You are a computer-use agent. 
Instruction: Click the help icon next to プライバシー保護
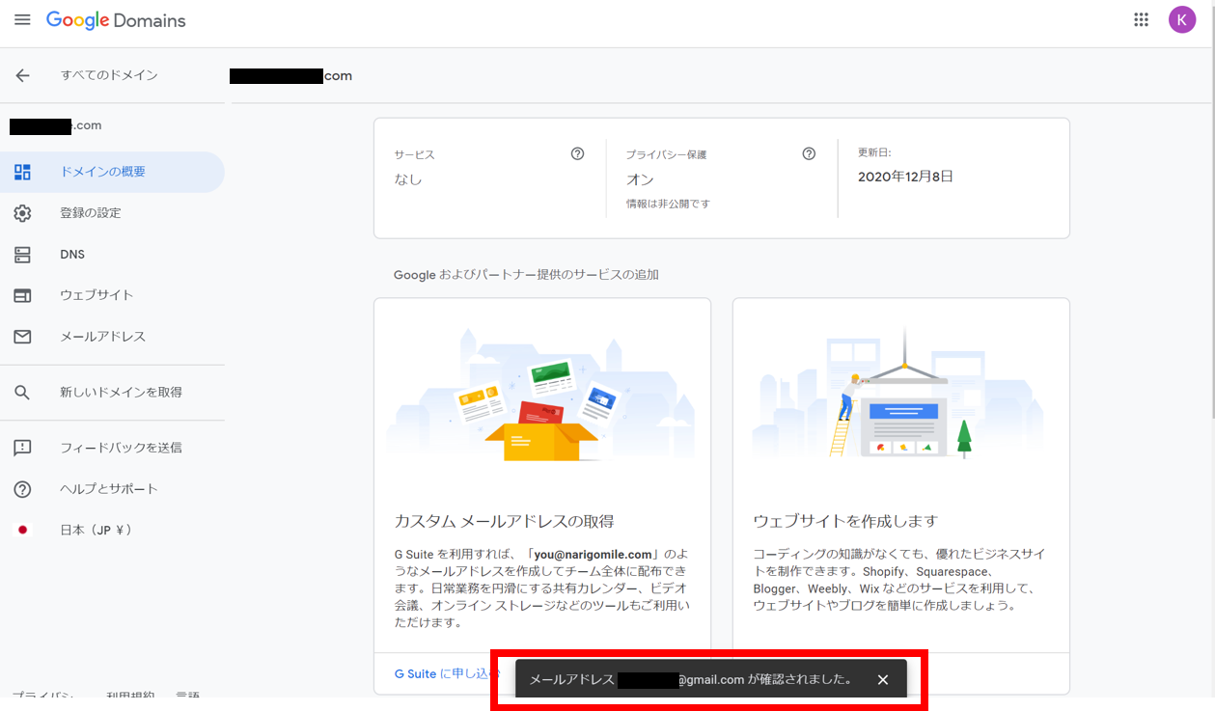809,153
